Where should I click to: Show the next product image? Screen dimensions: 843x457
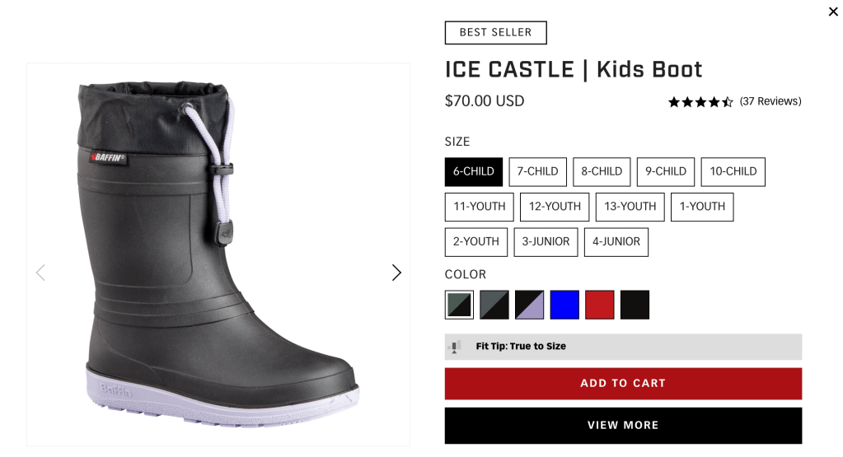point(396,273)
